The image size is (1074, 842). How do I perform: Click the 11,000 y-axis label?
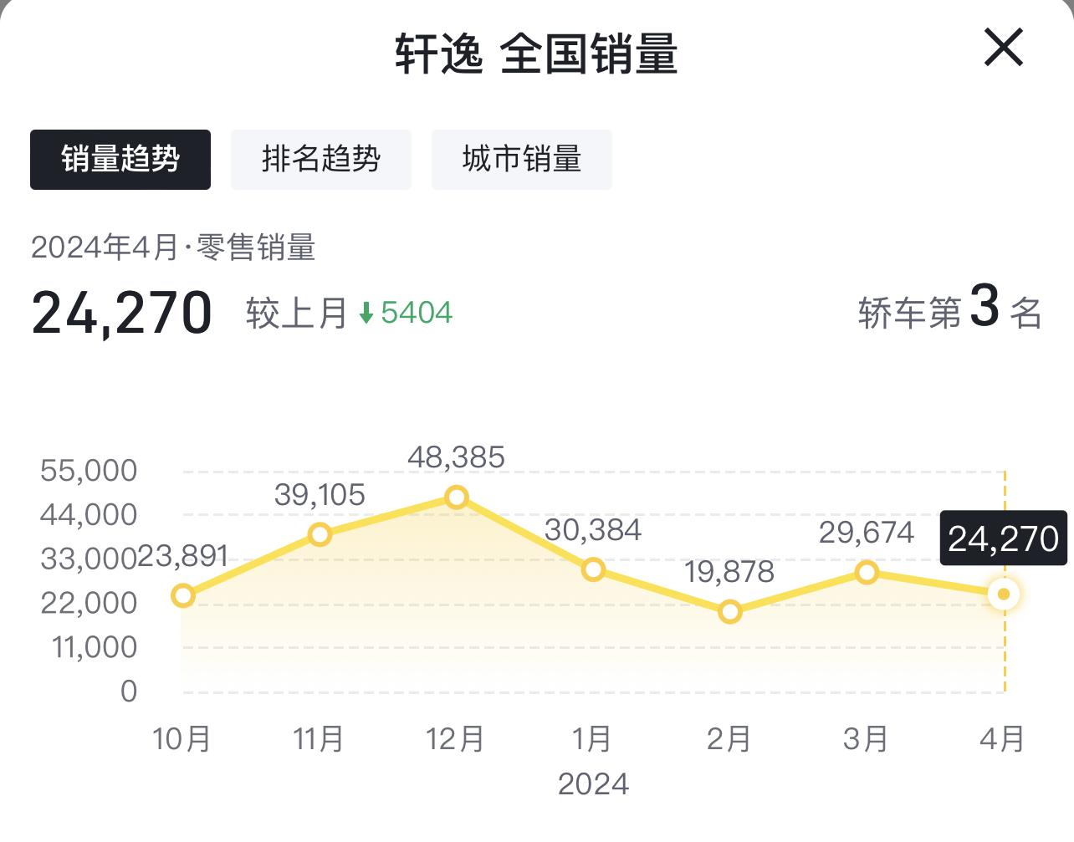click(95, 647)
